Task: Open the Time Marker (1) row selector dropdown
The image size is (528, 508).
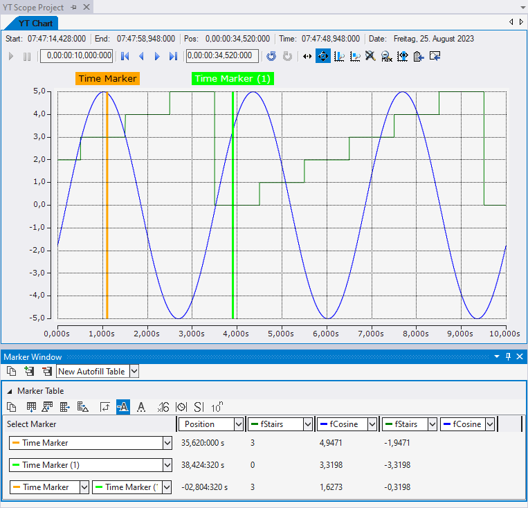Action: tap(167, 465)
